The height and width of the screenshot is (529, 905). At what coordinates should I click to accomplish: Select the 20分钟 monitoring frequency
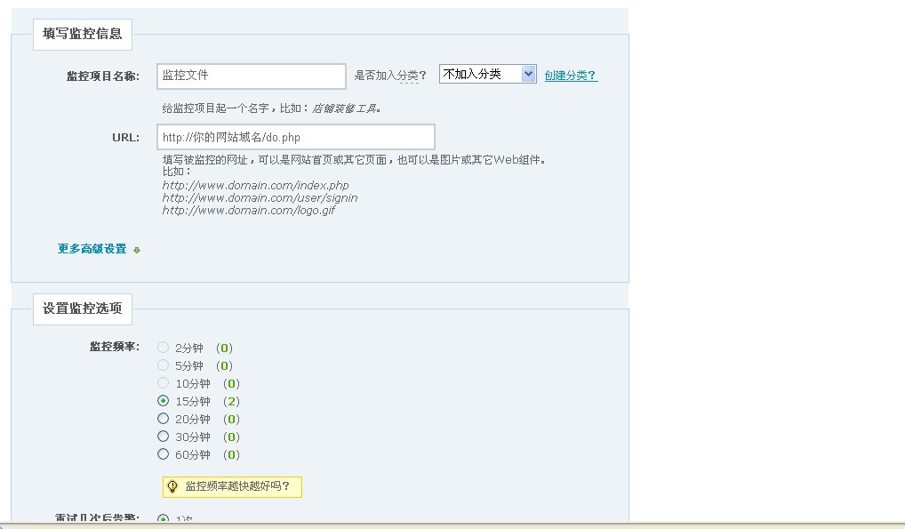click(x=163, y=419)
